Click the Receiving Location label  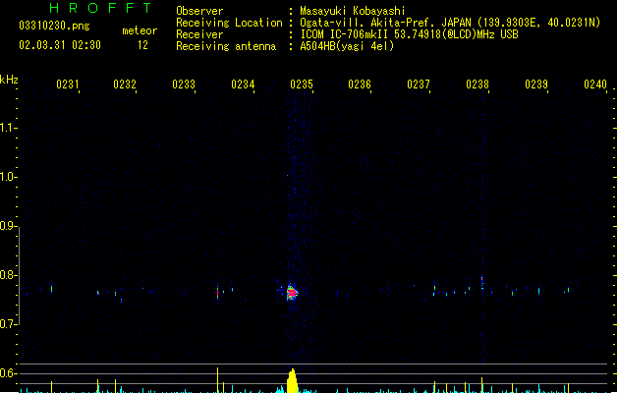(229, 23)
